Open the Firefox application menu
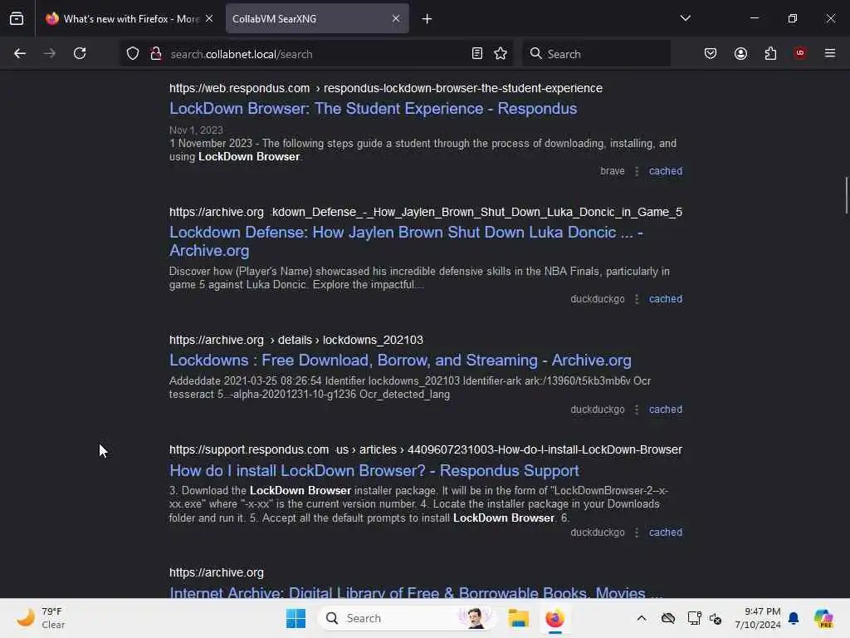 [830, 53]
